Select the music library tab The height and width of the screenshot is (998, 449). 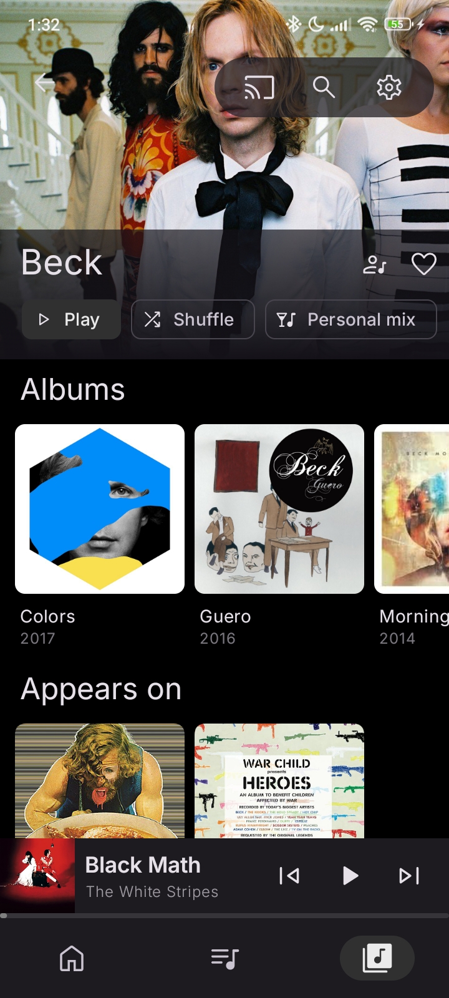(x=377, y=958)
